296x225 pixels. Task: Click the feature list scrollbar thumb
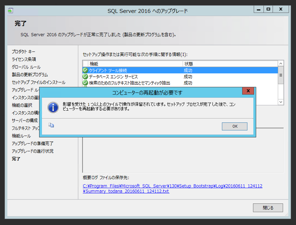tap(281, 75)
